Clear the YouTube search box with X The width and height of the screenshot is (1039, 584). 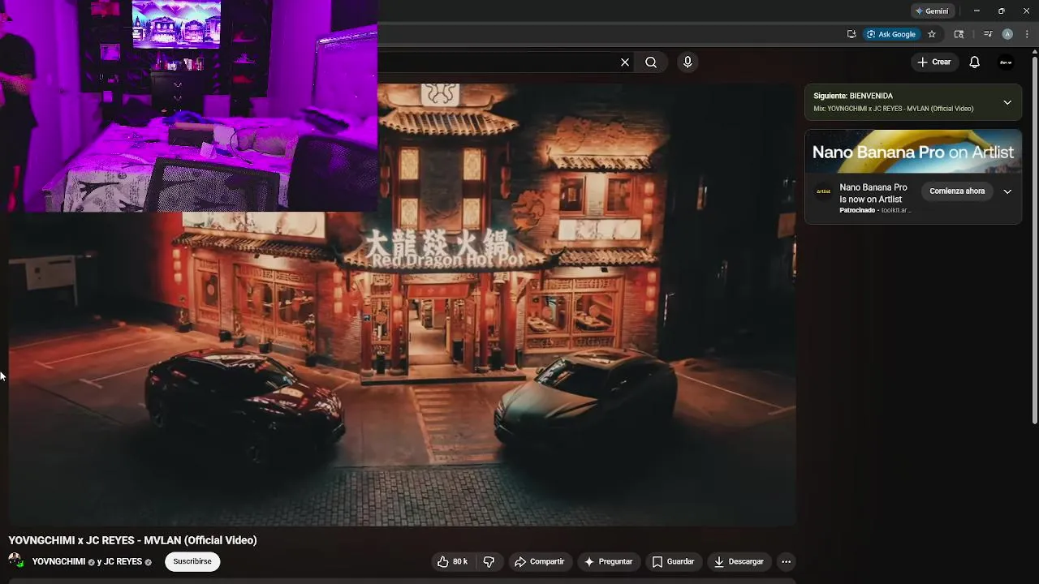click(x=625, y=62)
